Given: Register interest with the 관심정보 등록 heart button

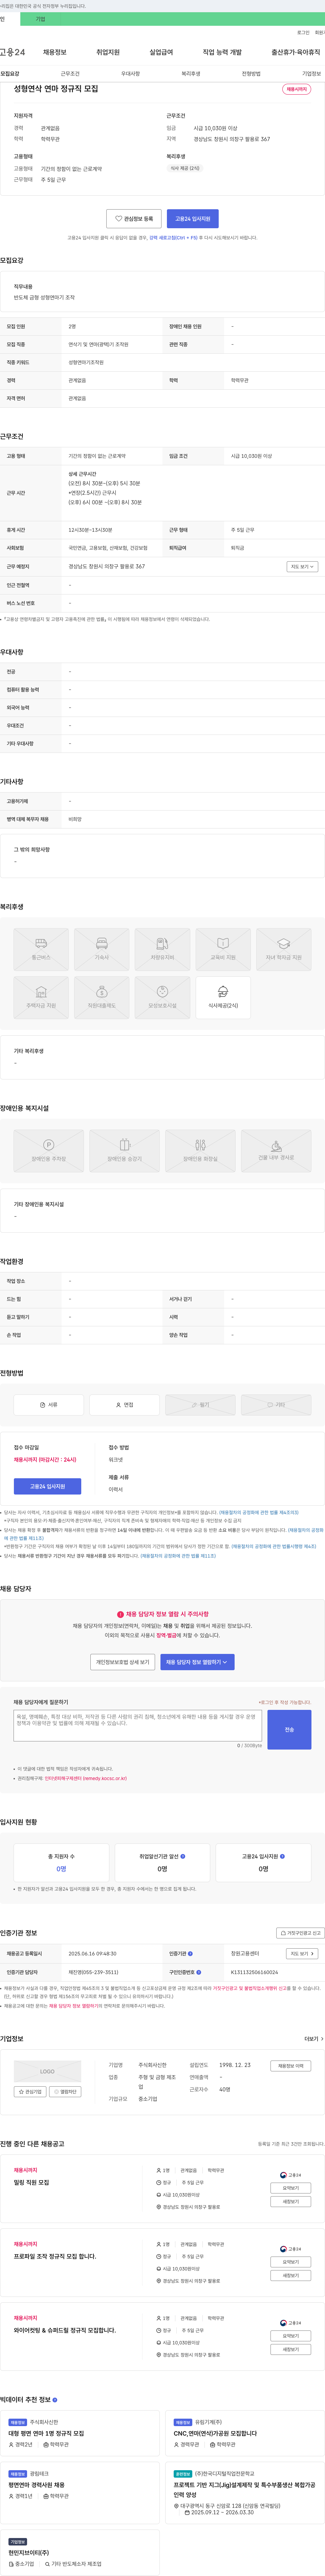Looking at the screenshot, I should pos(134,219).
